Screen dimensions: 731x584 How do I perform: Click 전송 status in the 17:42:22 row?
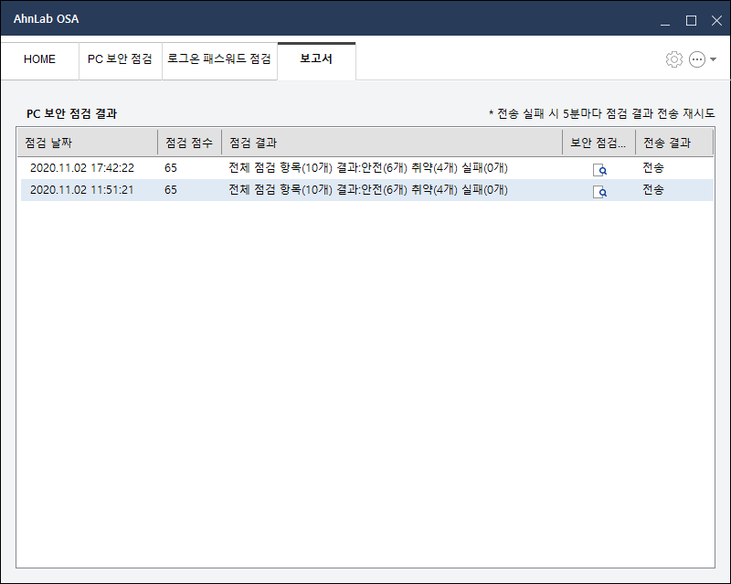(653, 168)
